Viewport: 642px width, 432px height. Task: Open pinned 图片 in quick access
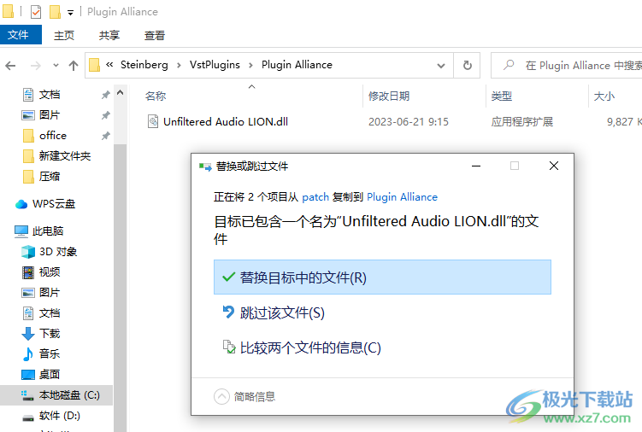coord(50,115)
